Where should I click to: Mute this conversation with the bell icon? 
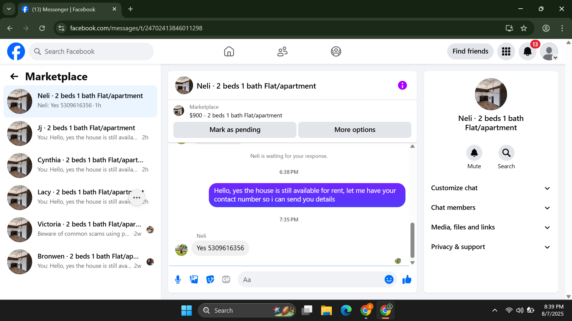coord(474,153)
